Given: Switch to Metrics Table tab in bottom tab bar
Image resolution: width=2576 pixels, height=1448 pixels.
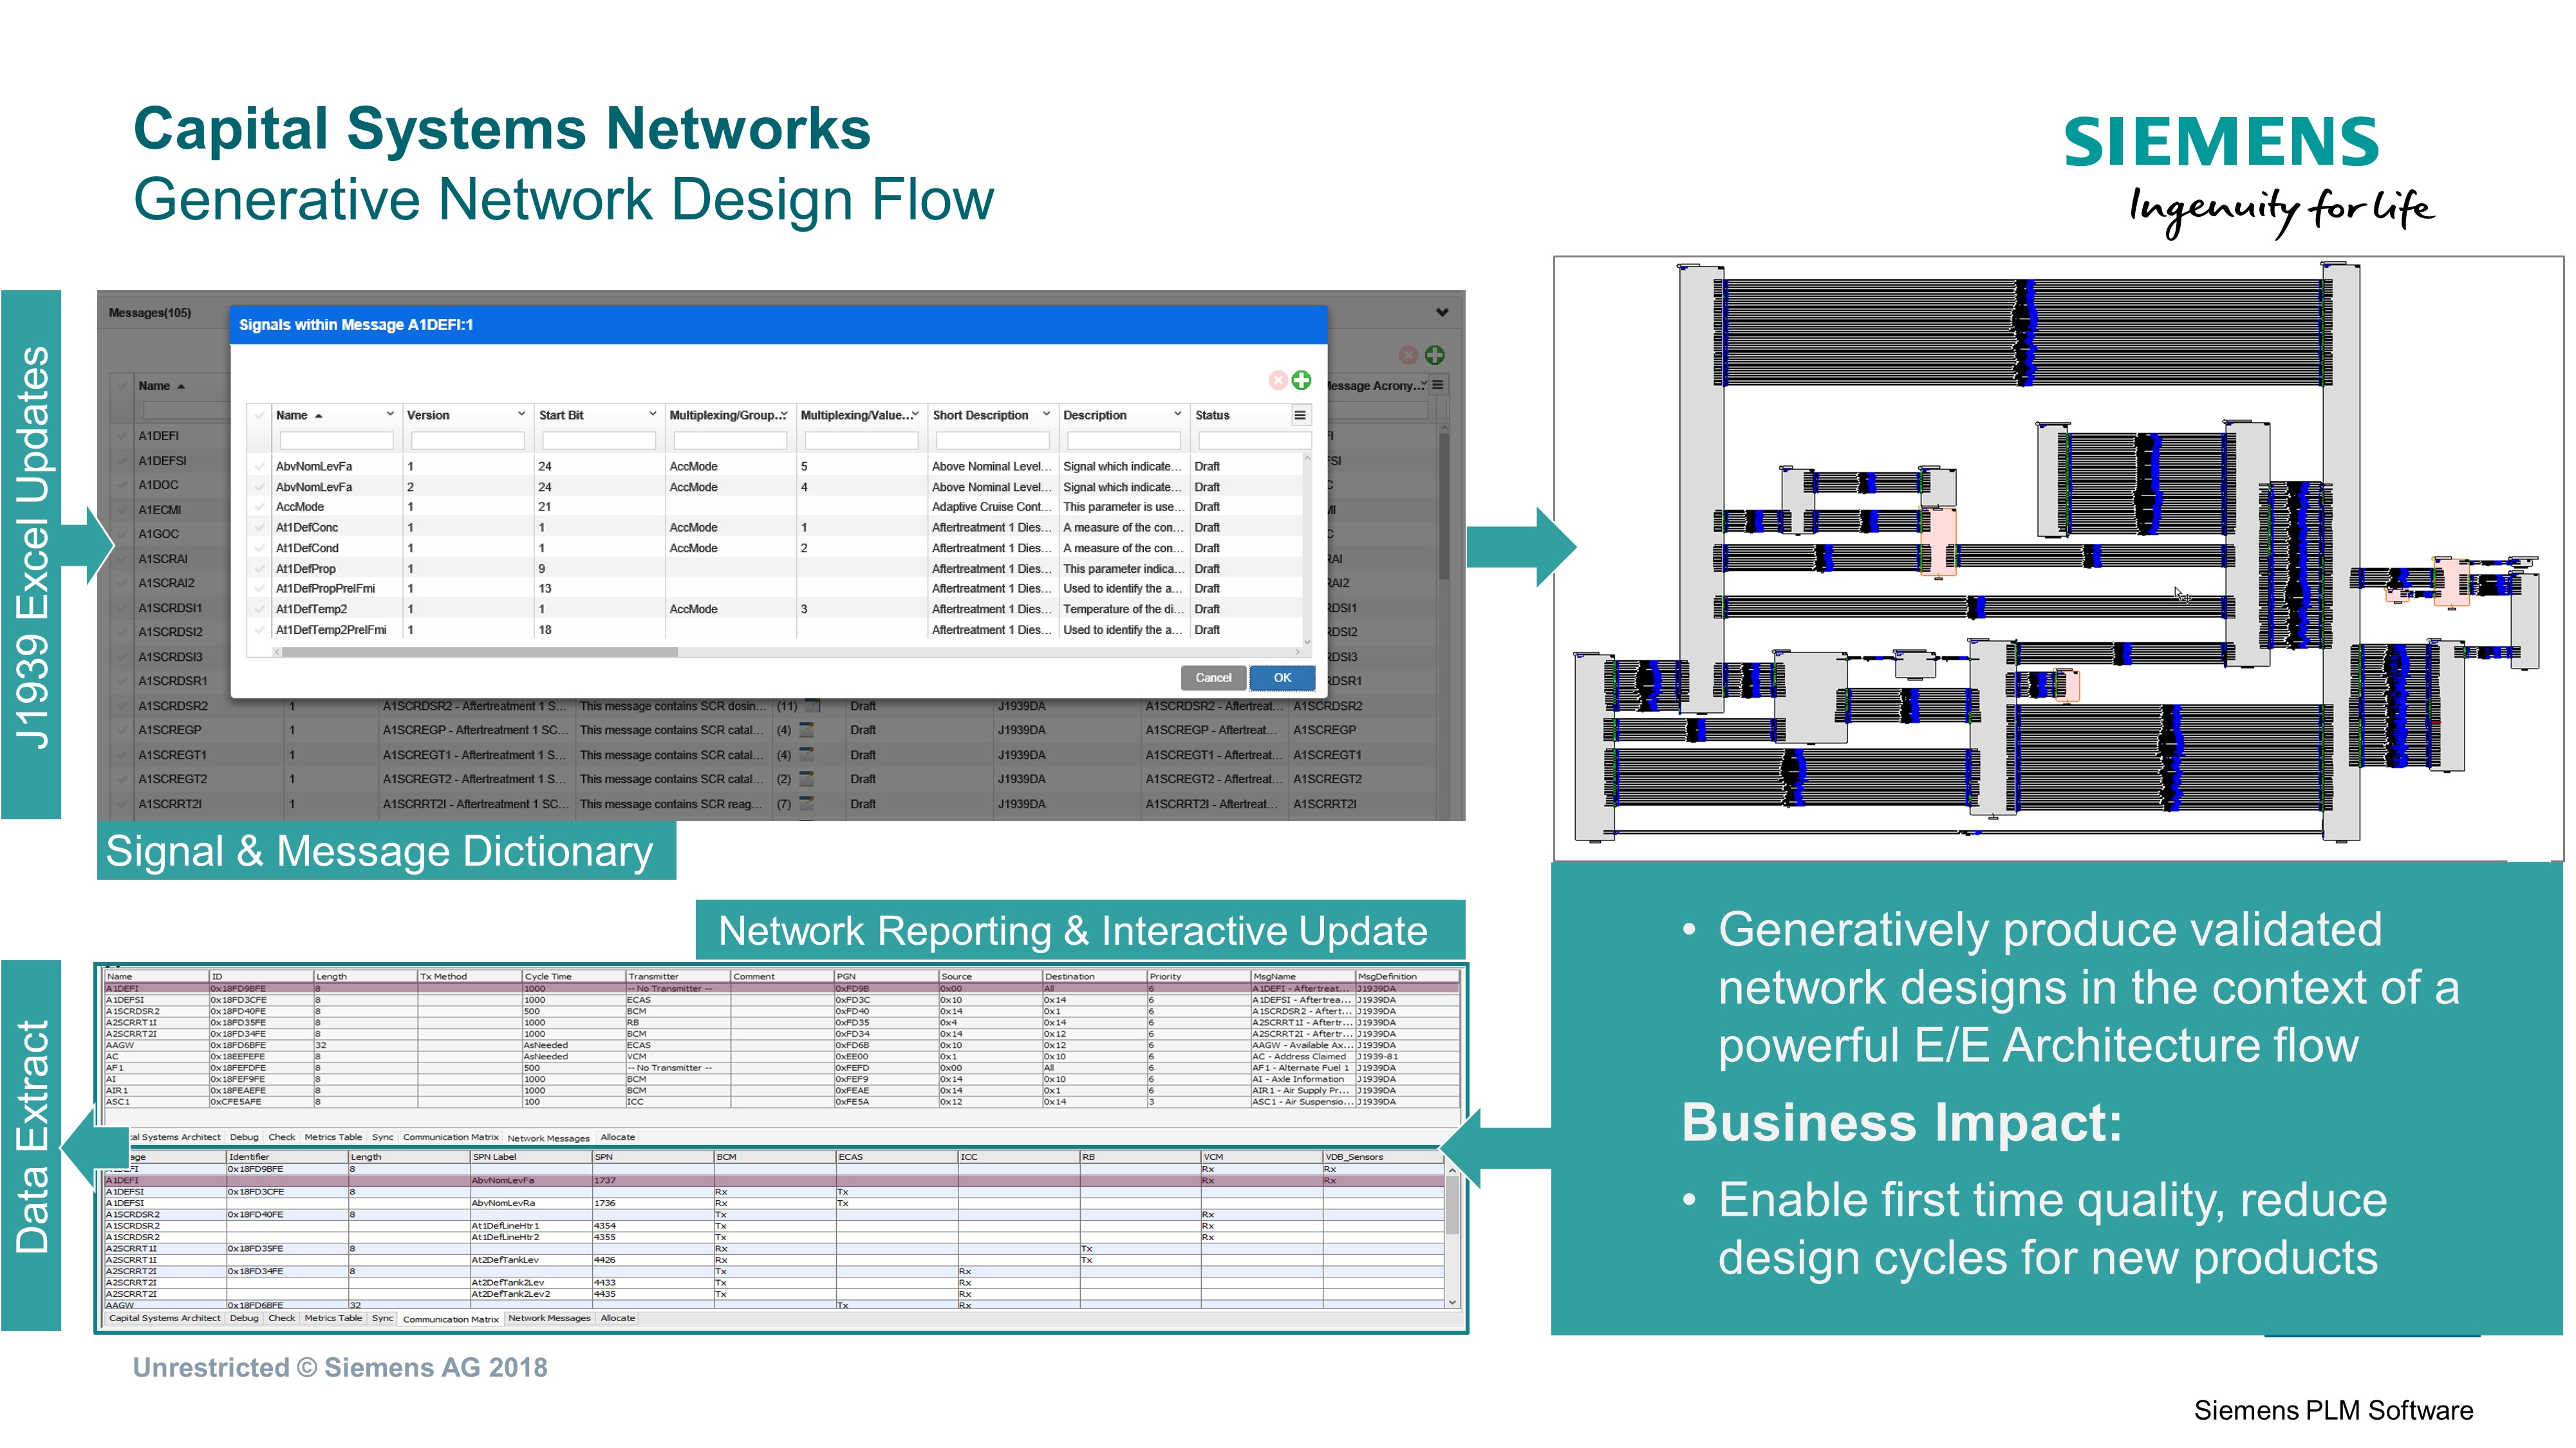Looking at the screenshot, I should [x=333, y=1318].
